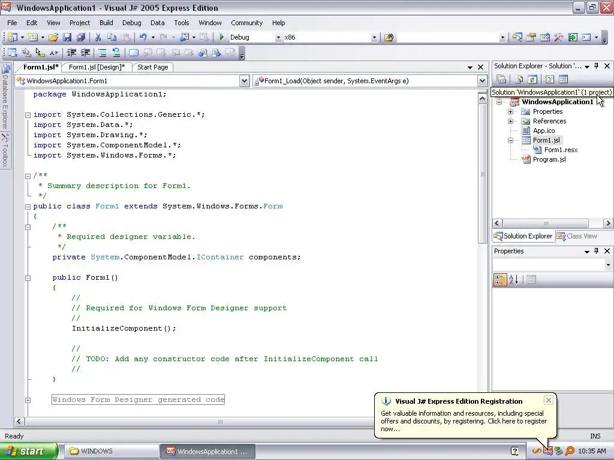Click the Add New Item toolbar icon

tap(33, 37)
